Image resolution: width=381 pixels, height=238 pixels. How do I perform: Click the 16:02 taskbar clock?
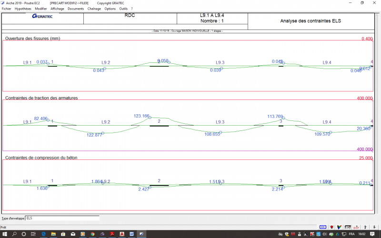click(362, 234)
